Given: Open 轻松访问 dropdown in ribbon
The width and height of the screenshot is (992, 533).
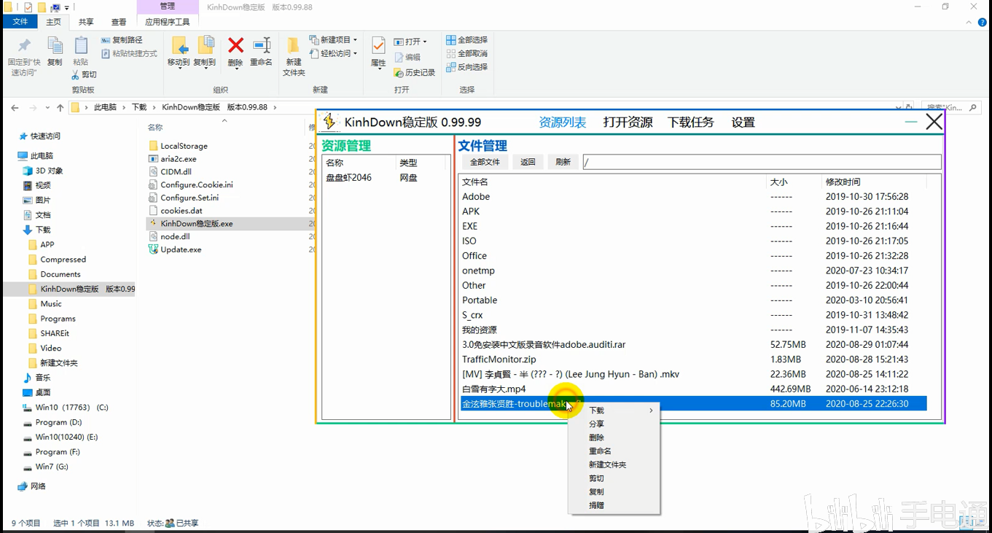Looking at the screenshot, I should [x=334, y=53].
